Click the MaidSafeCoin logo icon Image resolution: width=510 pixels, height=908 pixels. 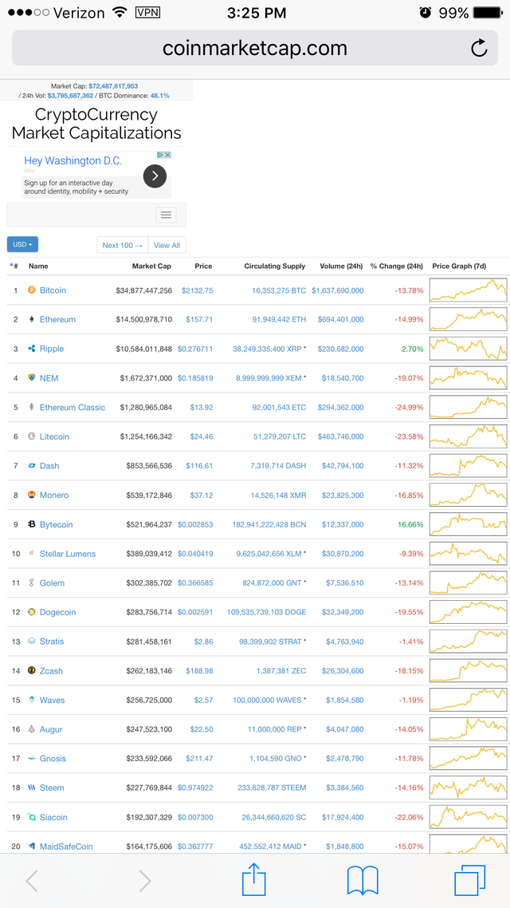coord(32,846)
